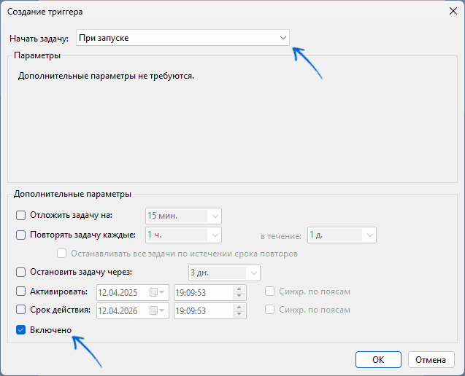Click the Отмена button

click(x=430, y=359)
